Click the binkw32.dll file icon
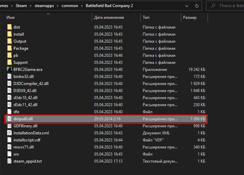Viewport: 244px width, 175px height. 9,76
